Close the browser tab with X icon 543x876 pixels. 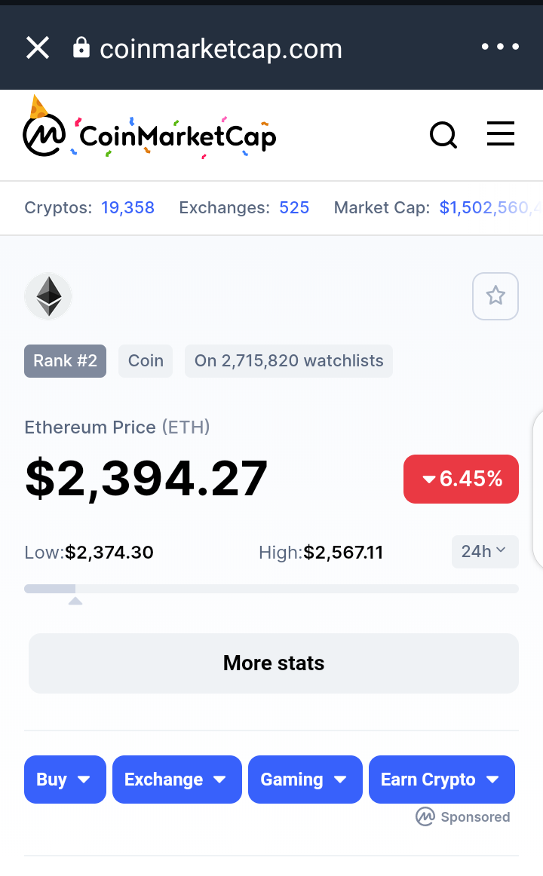(x=38, y=47)
